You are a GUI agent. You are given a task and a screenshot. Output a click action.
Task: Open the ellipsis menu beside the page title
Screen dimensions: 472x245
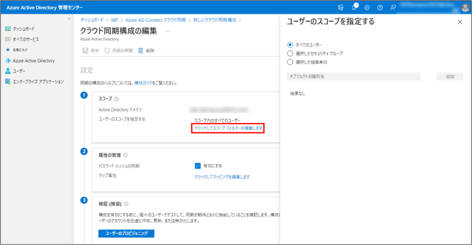[168, 31]
